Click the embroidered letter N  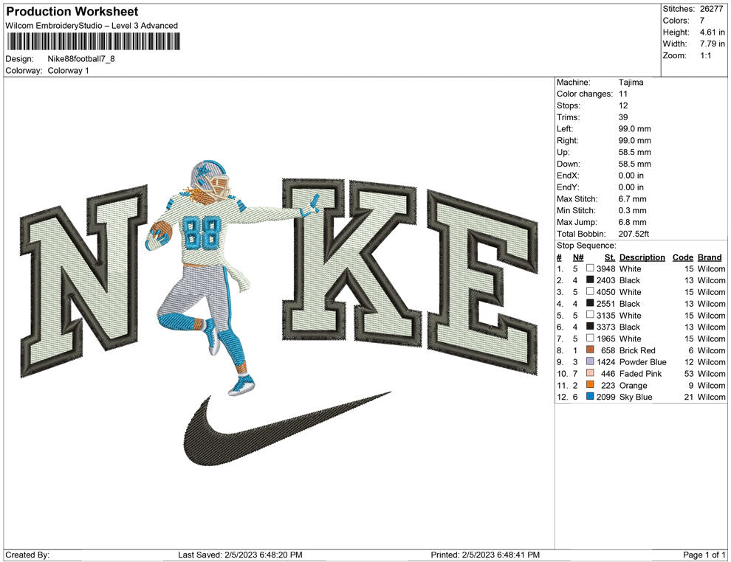[84, 280]
